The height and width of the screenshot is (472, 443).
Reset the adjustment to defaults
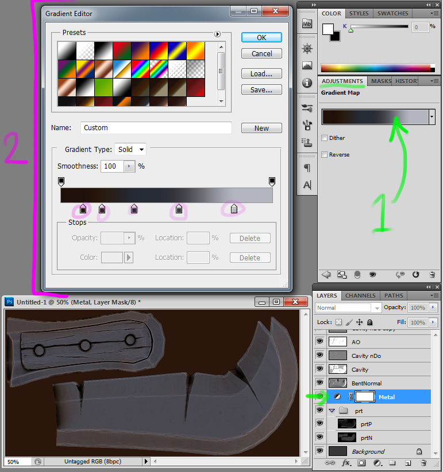click(x=415, y=275)
